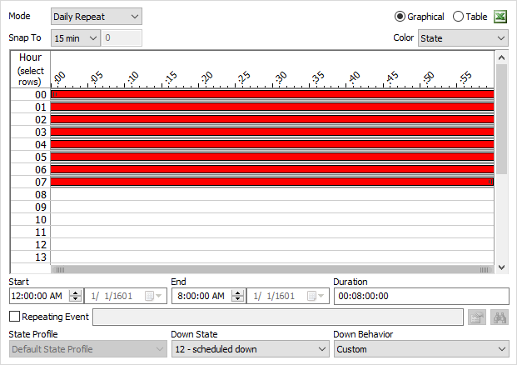
Task: Open the Color dropdown set to State
Action: click(462, 37)
